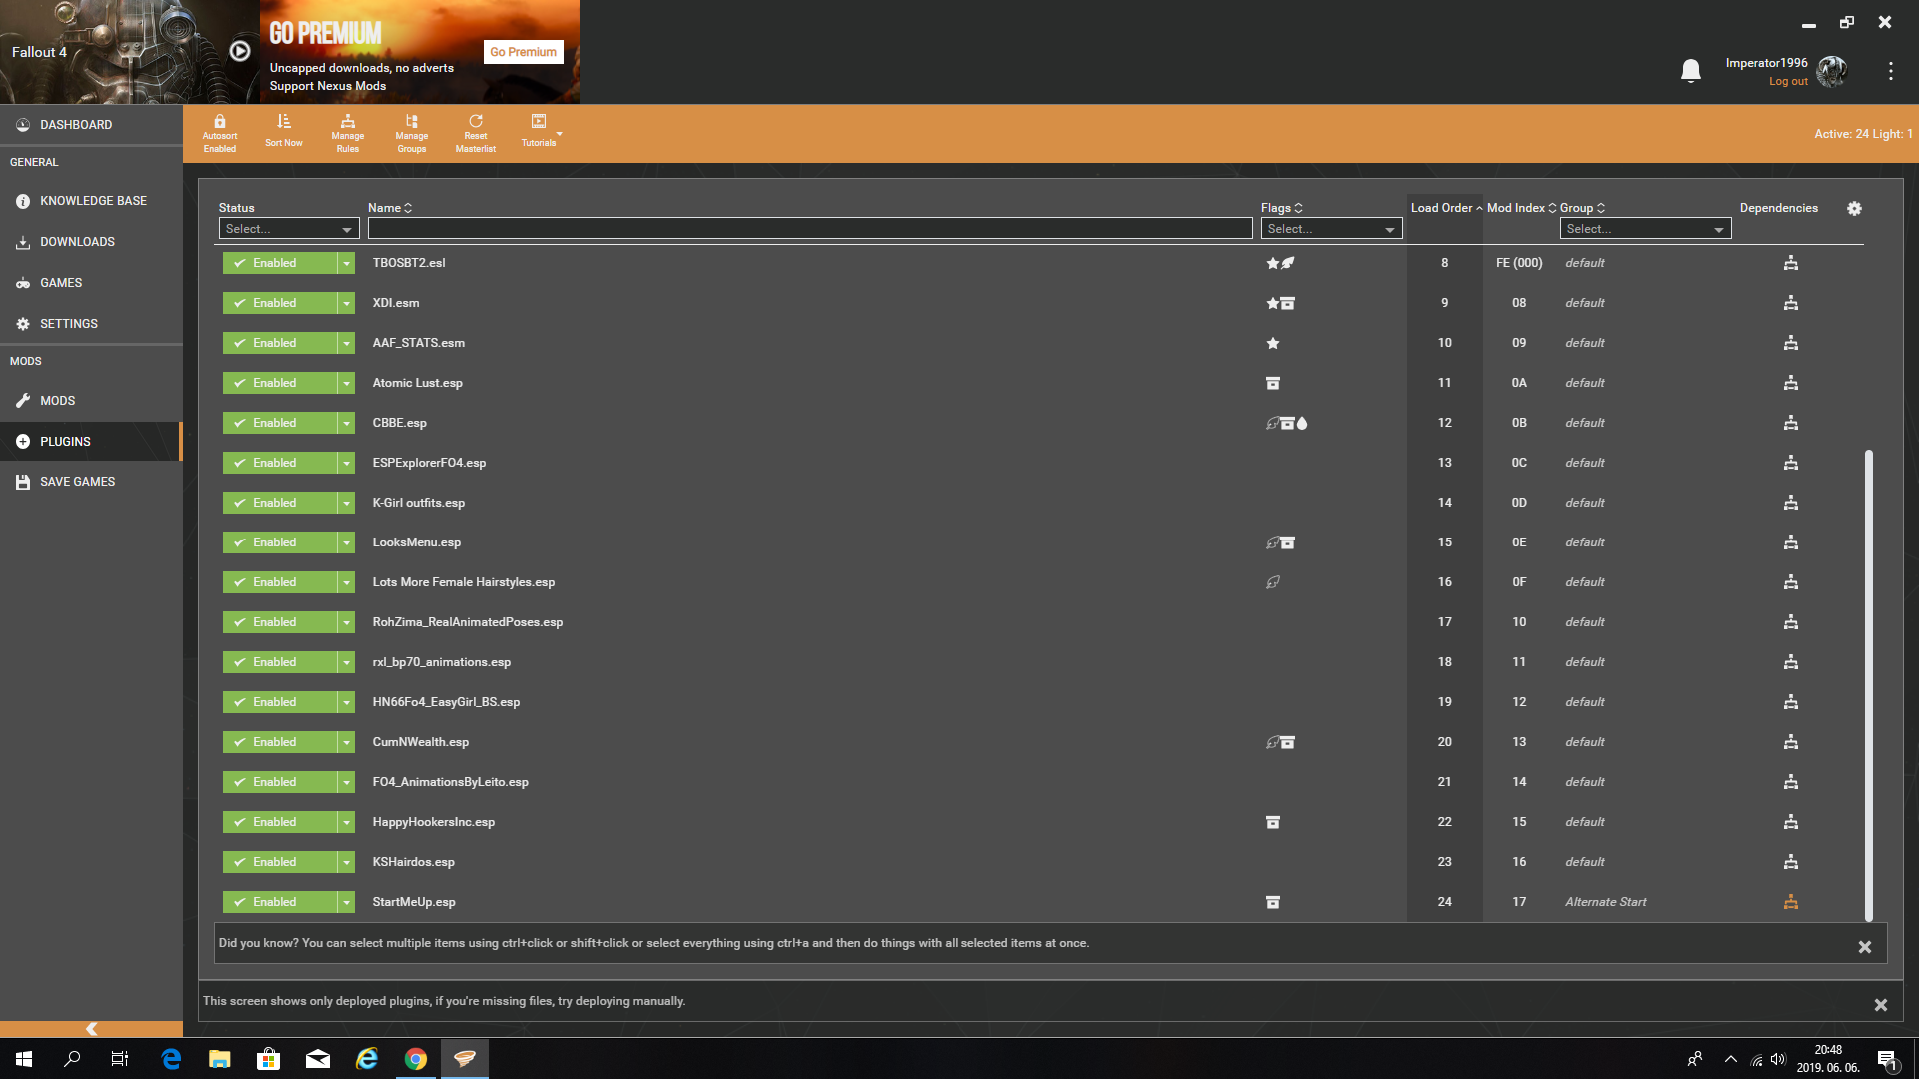The height and width of the screenshot is (1079, 1919).
Task: Open dependencies icon for CBBE.esp
Action: 1790,423
